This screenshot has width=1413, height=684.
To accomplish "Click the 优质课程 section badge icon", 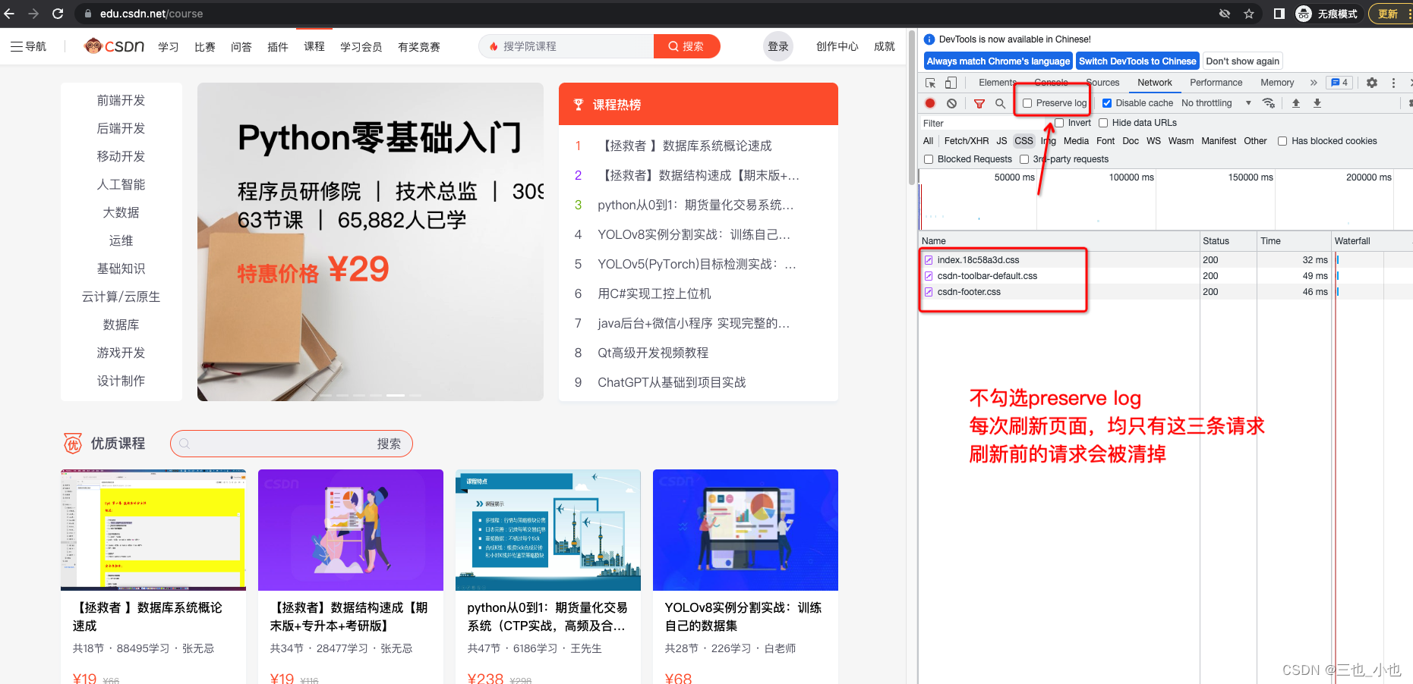I will tap(73, 444).
